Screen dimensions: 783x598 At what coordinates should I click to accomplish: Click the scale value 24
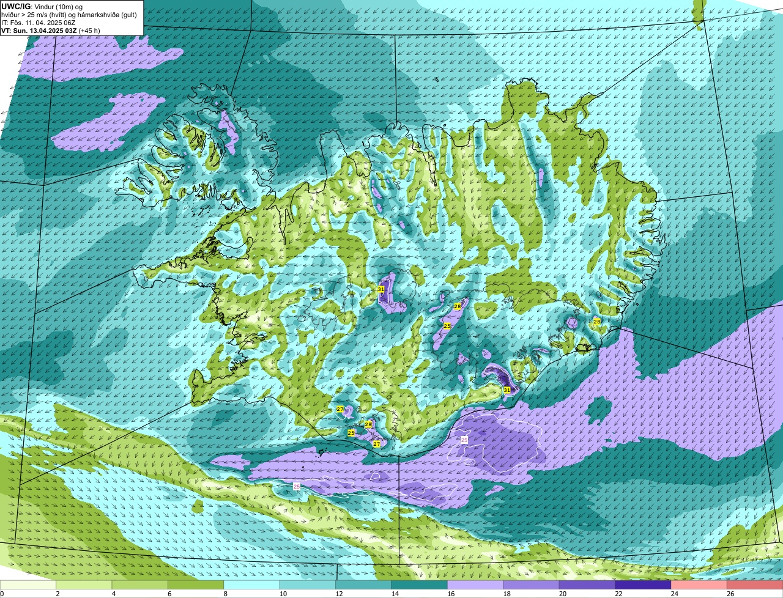click(x=674, y=594)
